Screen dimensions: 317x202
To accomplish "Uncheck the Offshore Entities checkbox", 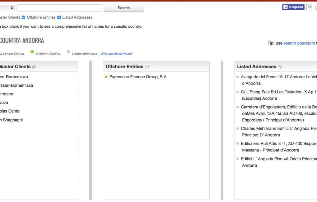I will [x=23, y=17].
